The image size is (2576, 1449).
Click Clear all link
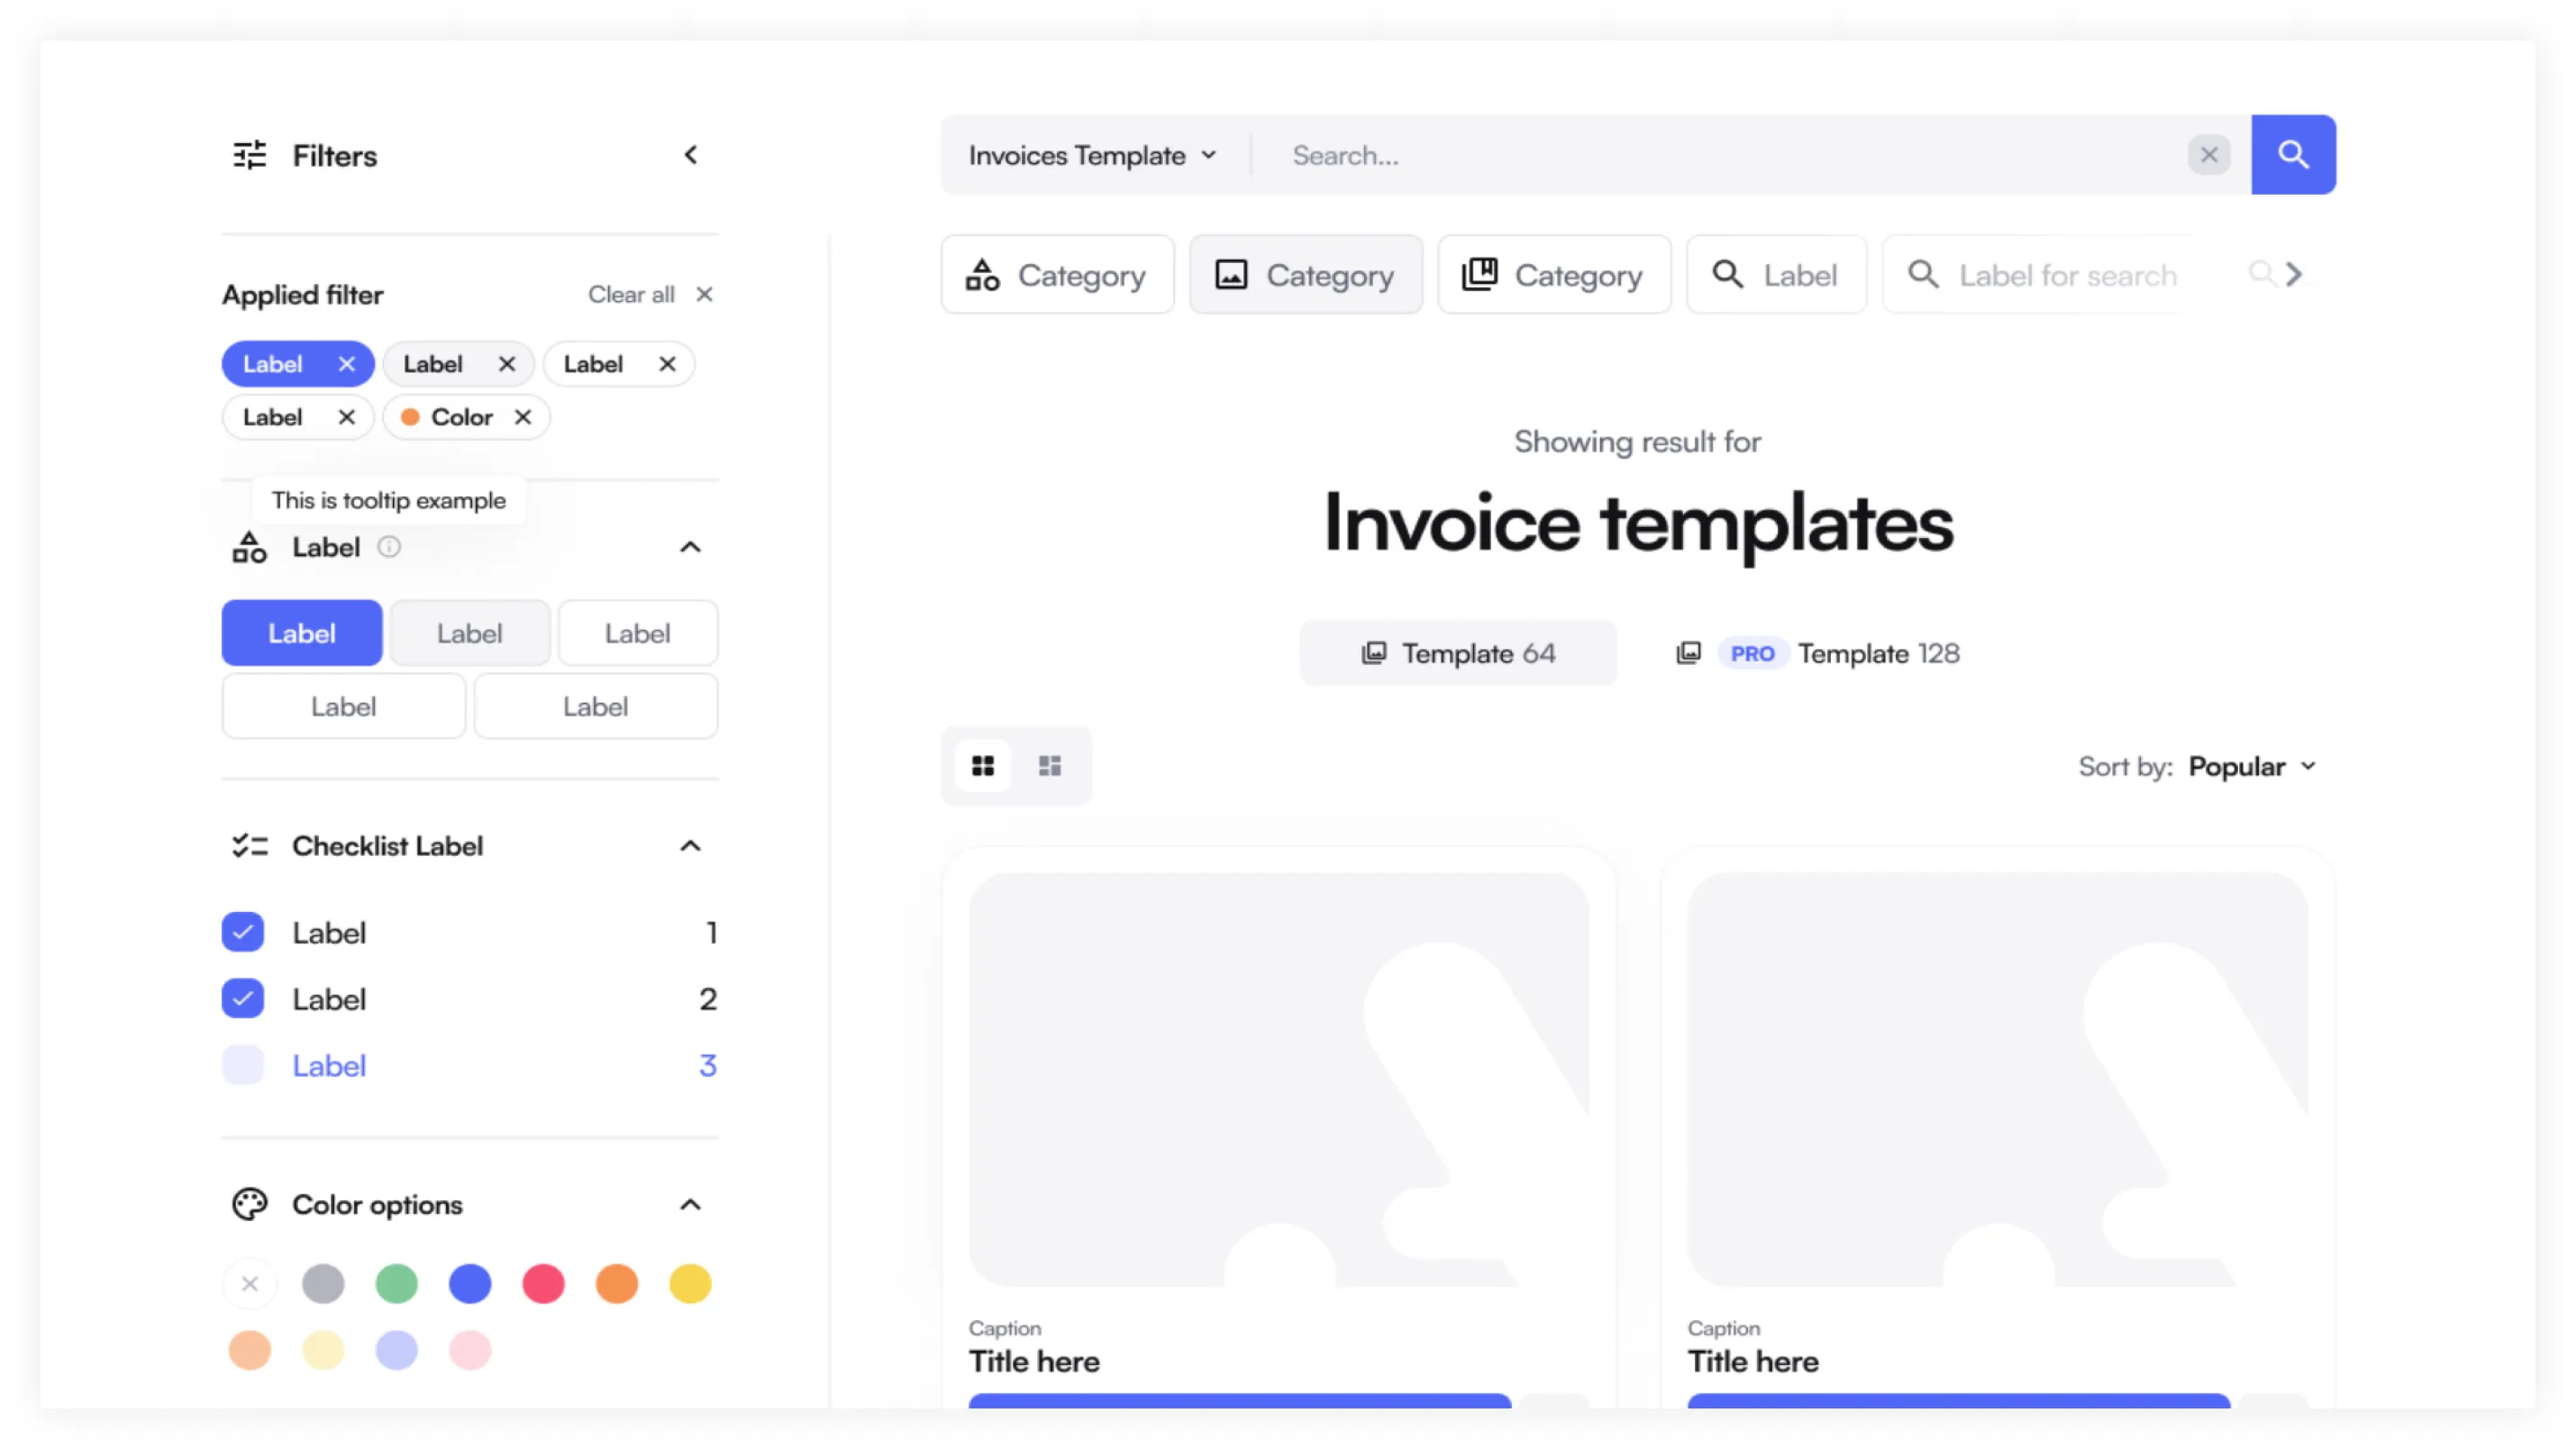(631, 294)
